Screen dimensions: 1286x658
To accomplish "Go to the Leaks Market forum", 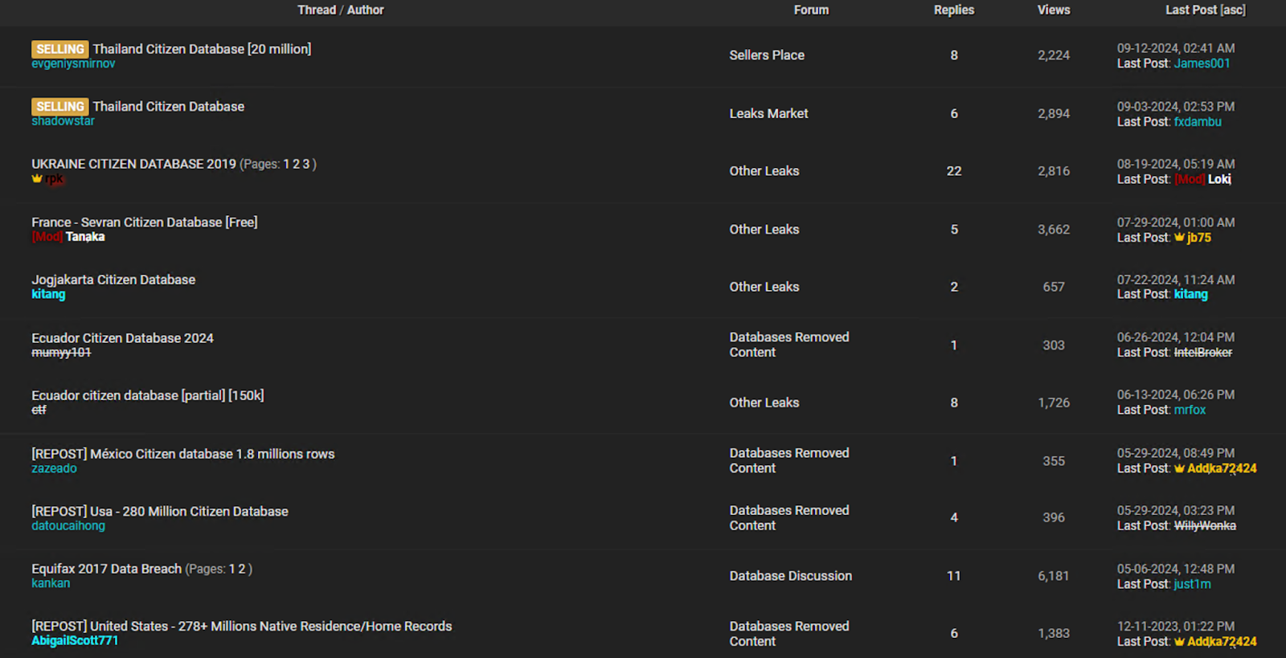I will pos(768,113).
